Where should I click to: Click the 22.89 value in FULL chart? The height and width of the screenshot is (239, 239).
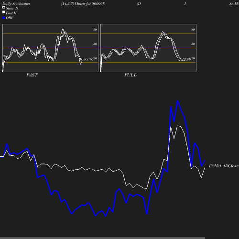click(186, 59)
